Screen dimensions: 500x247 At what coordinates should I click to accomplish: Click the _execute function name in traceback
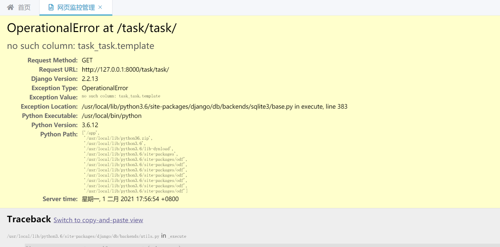pos(178,236)
